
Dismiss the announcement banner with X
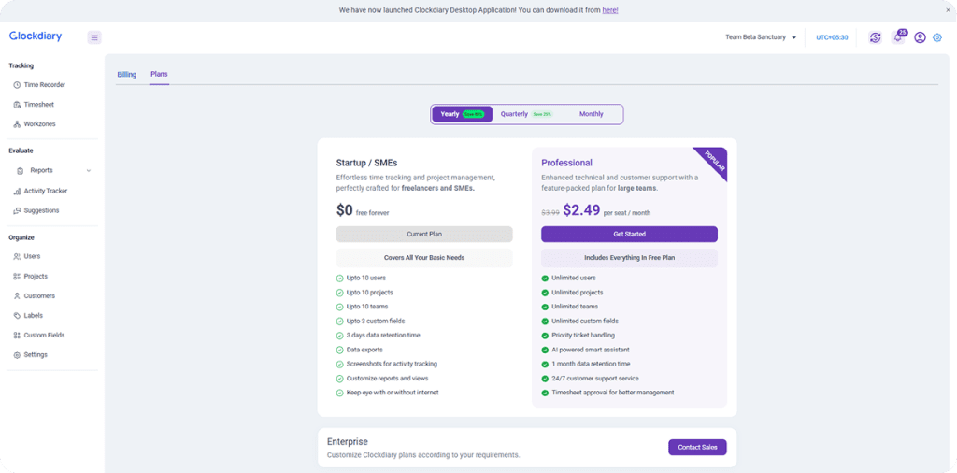[948, 10]
